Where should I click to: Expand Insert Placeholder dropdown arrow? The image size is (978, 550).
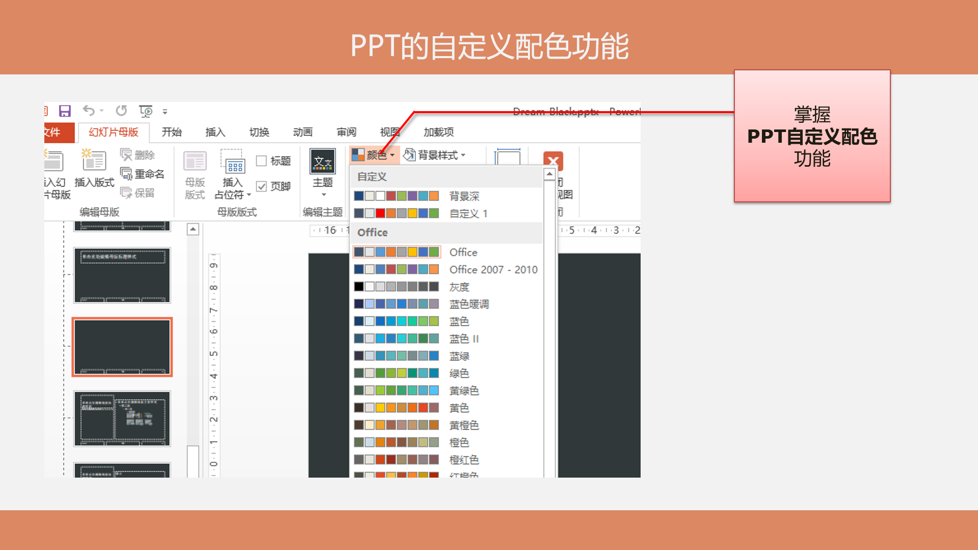[249, 195]
